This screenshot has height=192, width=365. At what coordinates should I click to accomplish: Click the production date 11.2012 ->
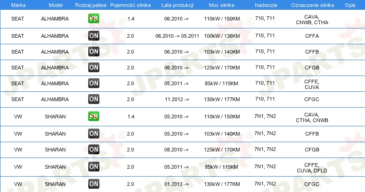click(x=177, y=99)
